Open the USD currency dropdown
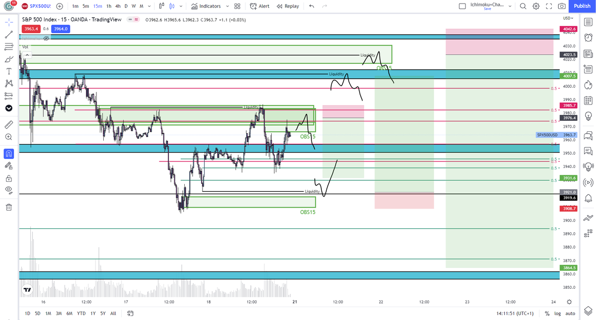Image resolution: width=596 pixels, height=320 pixels. click(567, 18)
